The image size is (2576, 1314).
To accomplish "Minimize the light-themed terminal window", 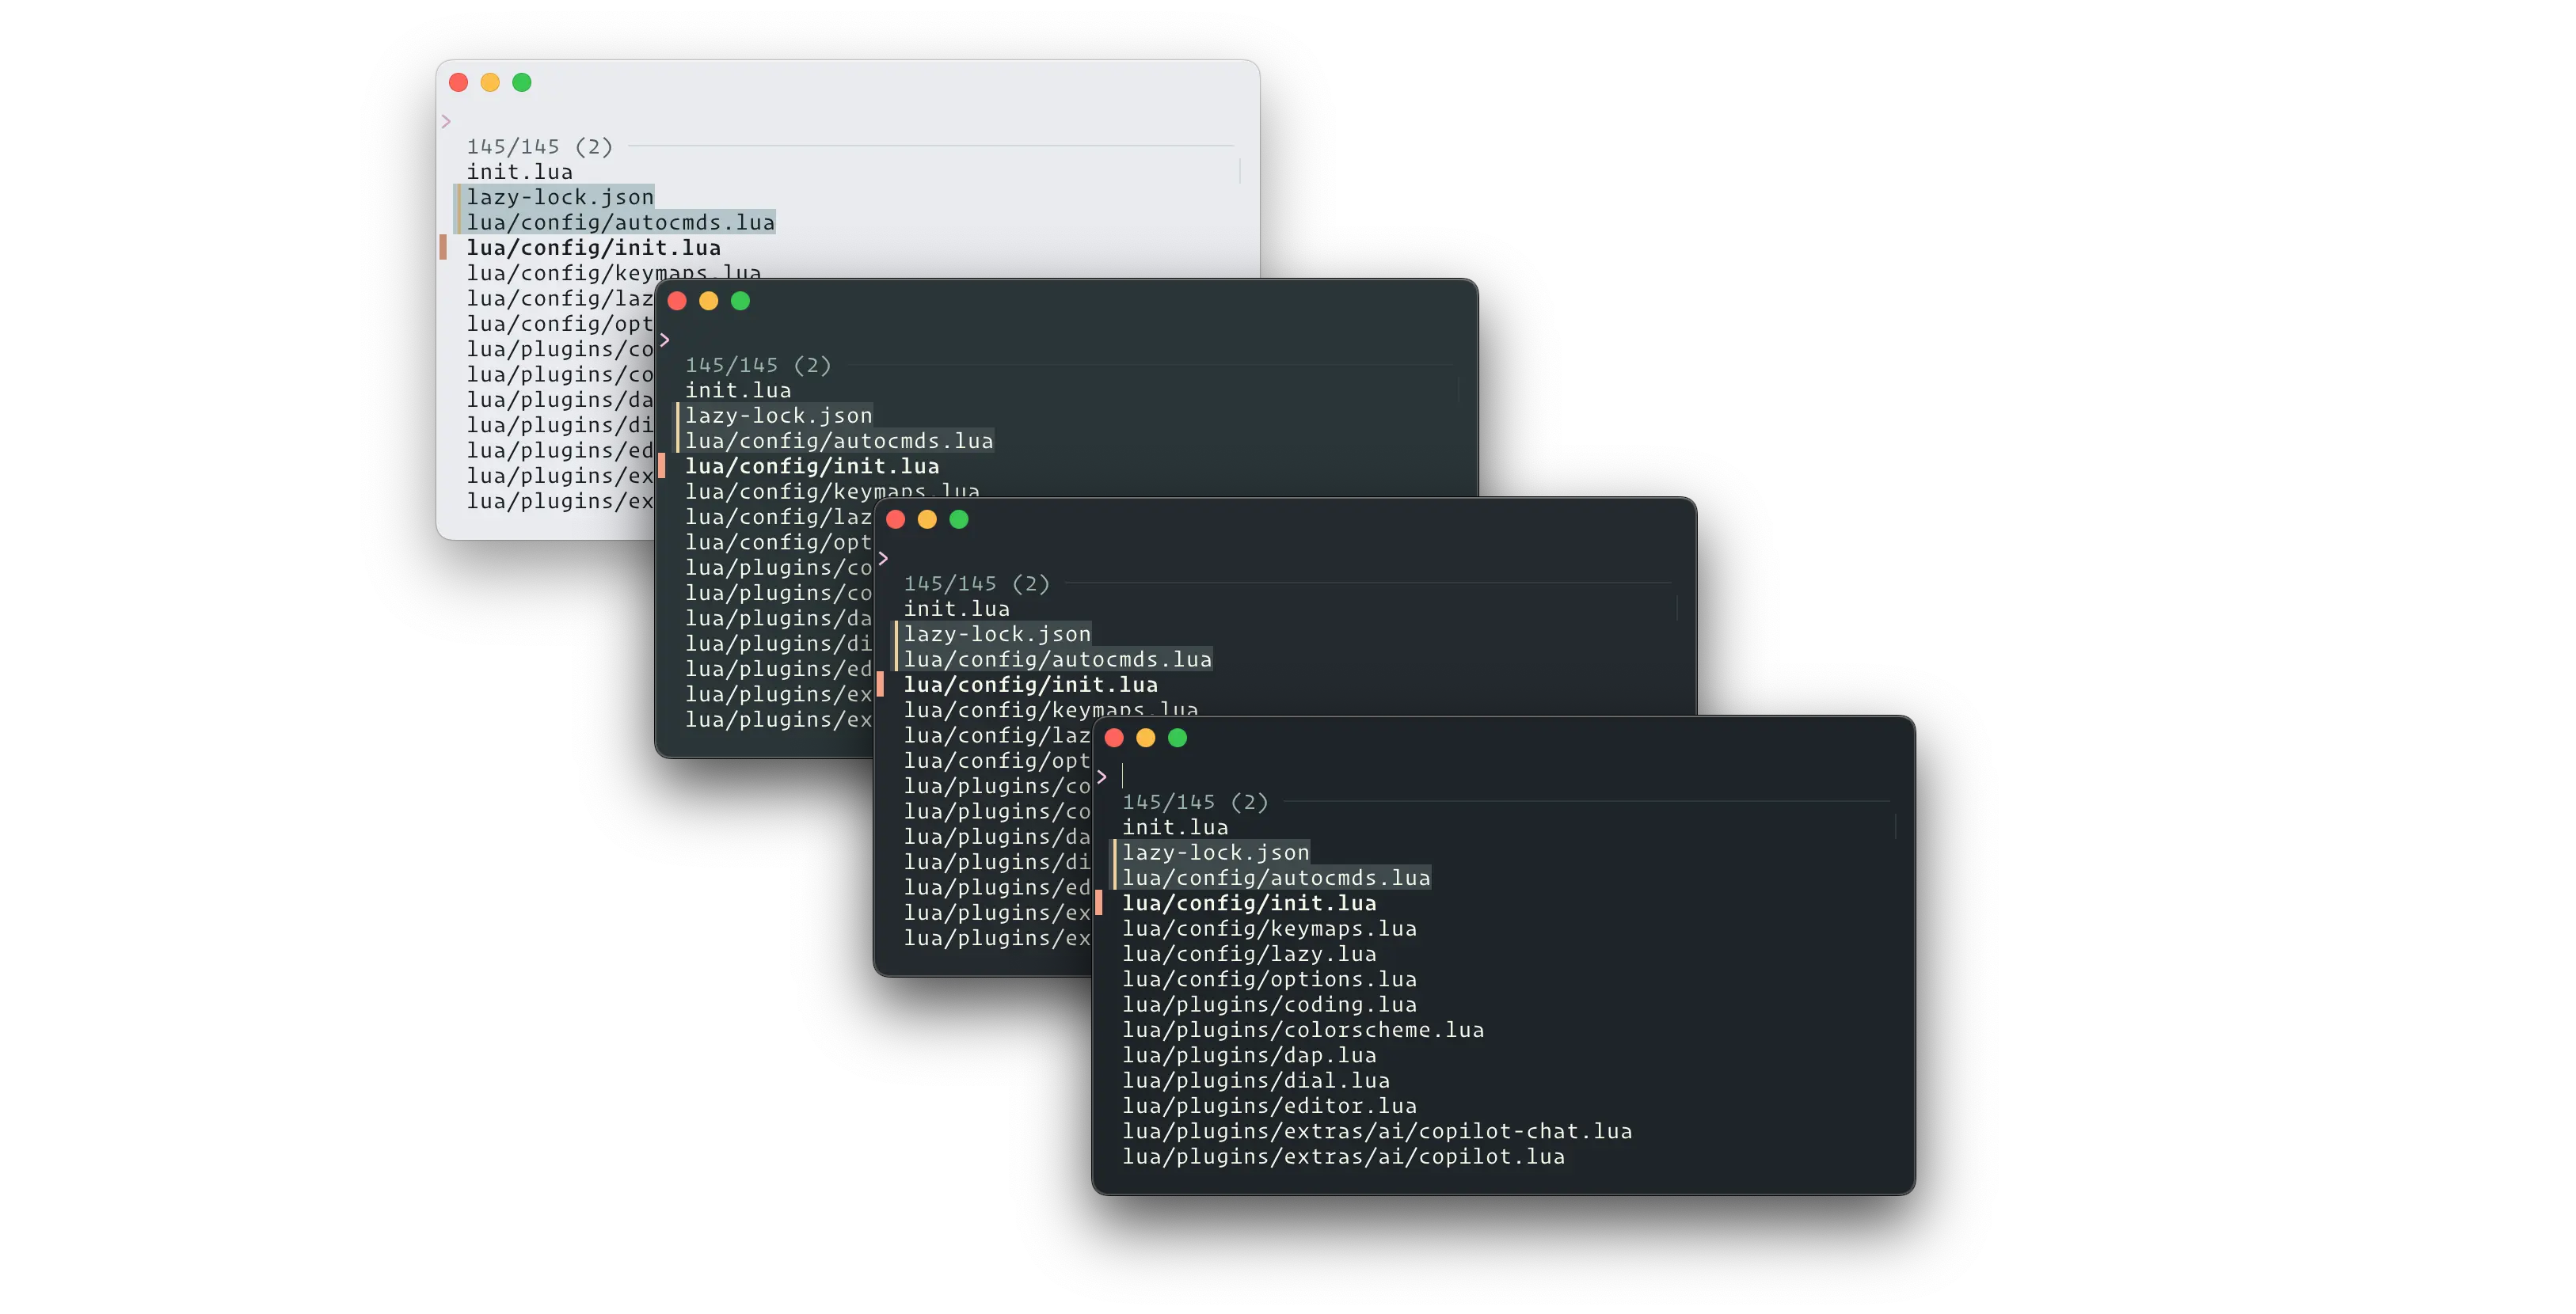I will click(x=490, y=82).
